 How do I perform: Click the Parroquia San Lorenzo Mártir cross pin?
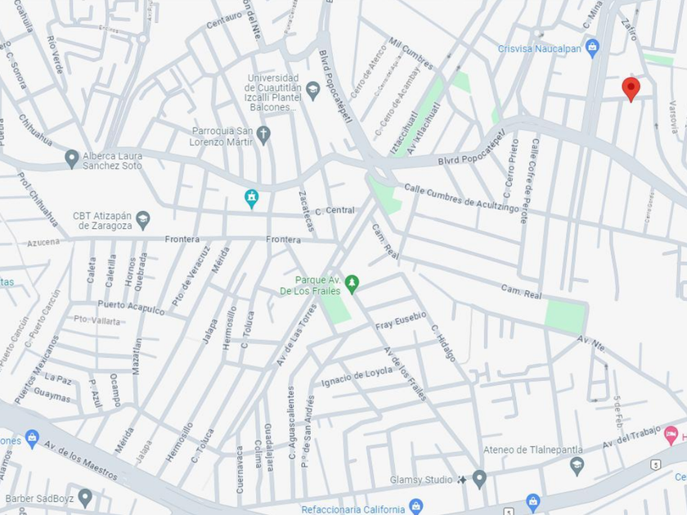point(263,136)
